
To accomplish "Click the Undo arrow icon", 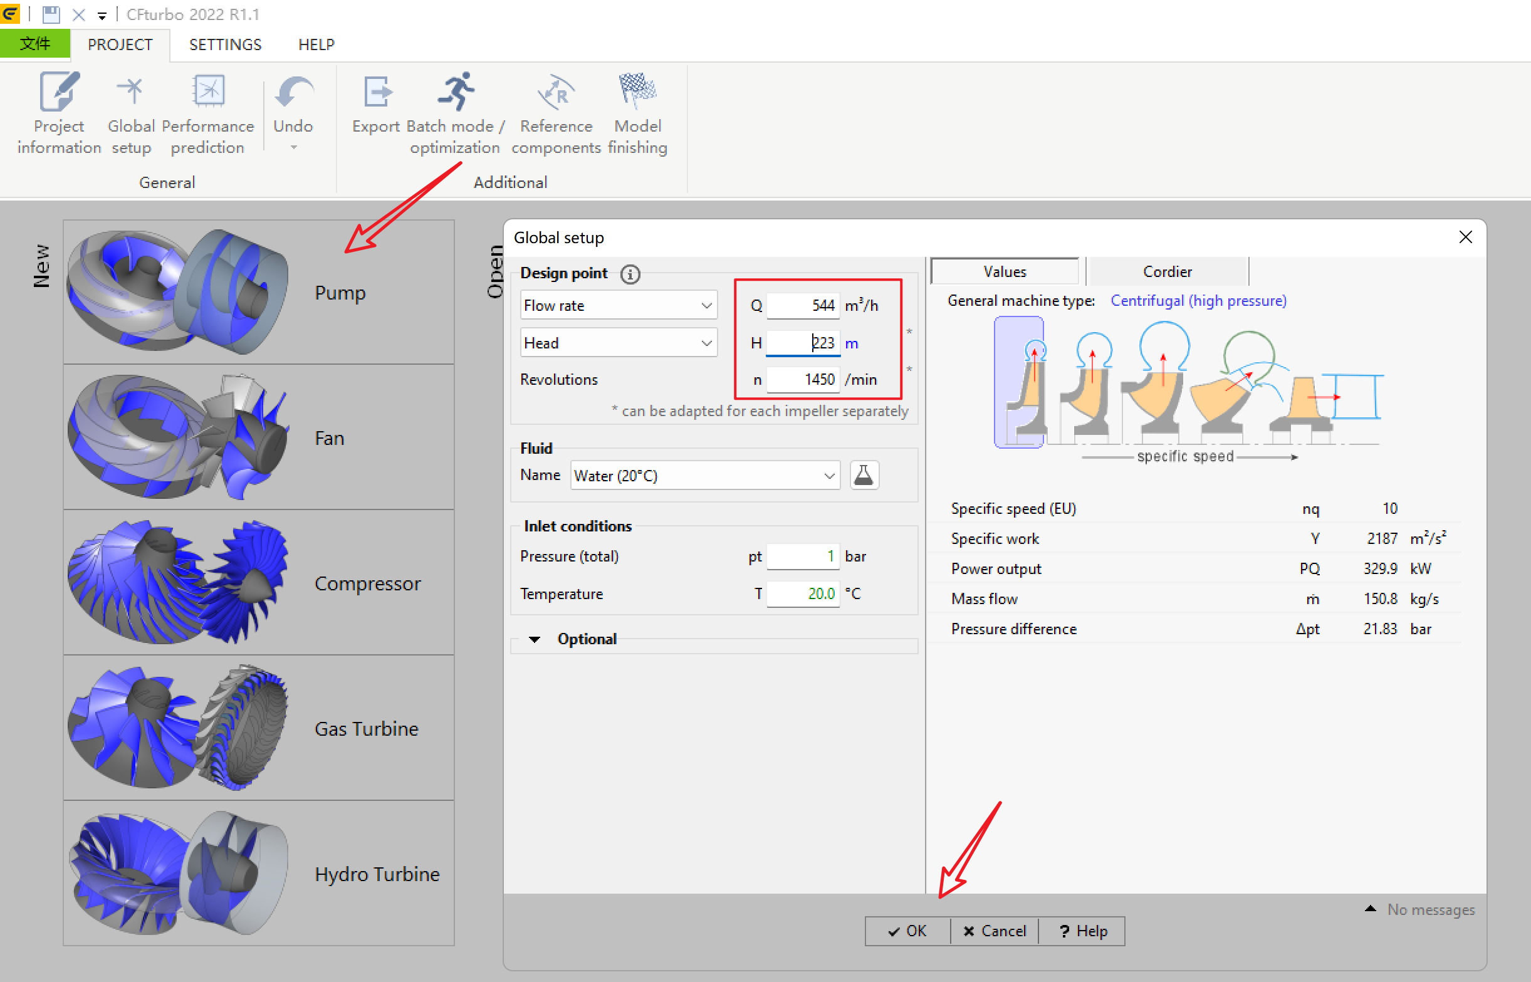I will pos(293,93).
